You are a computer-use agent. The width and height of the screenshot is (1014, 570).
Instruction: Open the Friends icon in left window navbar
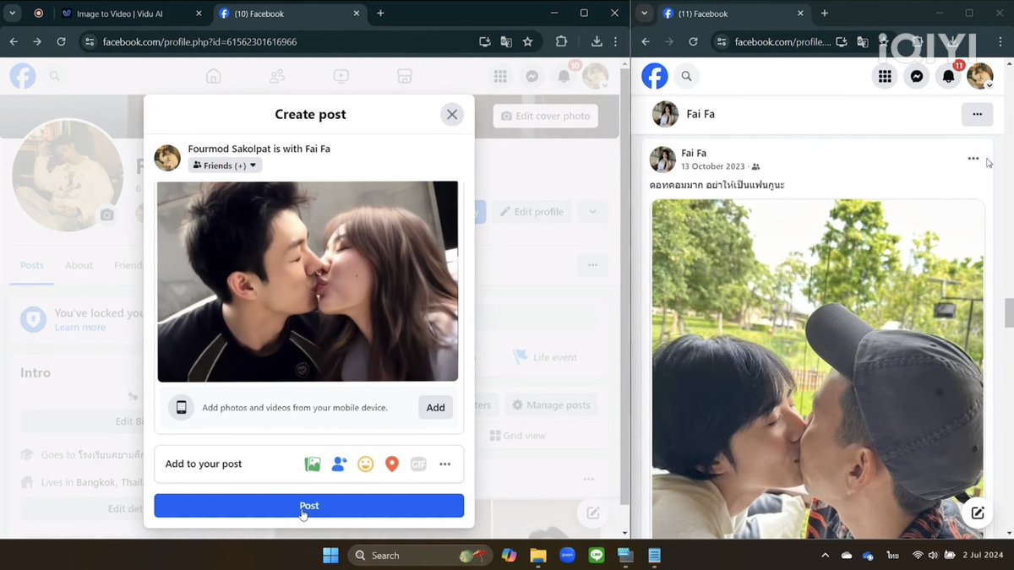coord(277,76)
